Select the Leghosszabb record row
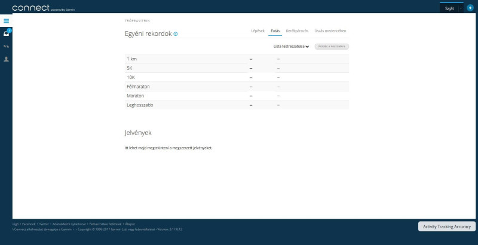This screenshot has width=478, height=245. pyautogui.click(x=237, y=105)
